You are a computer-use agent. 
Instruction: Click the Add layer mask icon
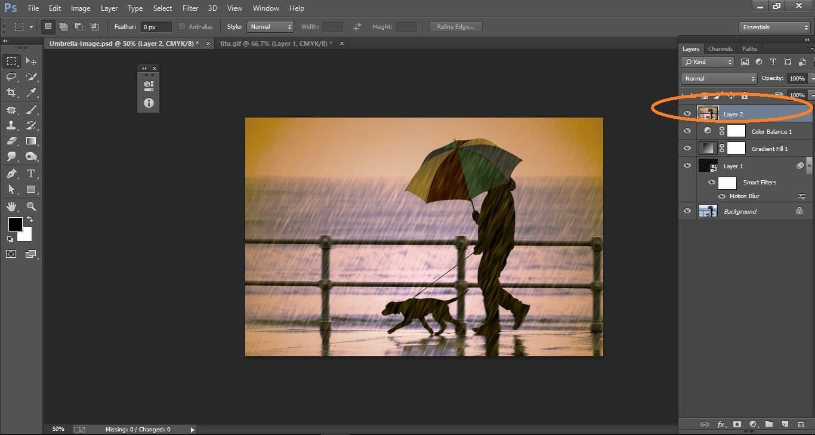[x=737, y=424]
